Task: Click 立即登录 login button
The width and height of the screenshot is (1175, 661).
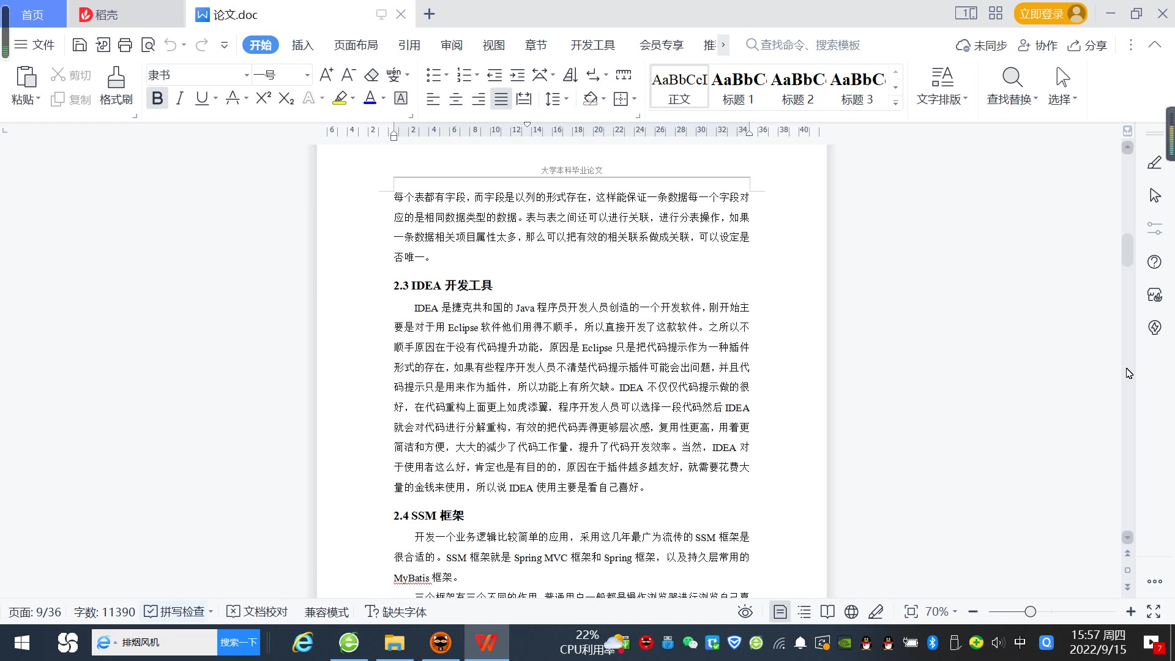Action: point(1050,13)
